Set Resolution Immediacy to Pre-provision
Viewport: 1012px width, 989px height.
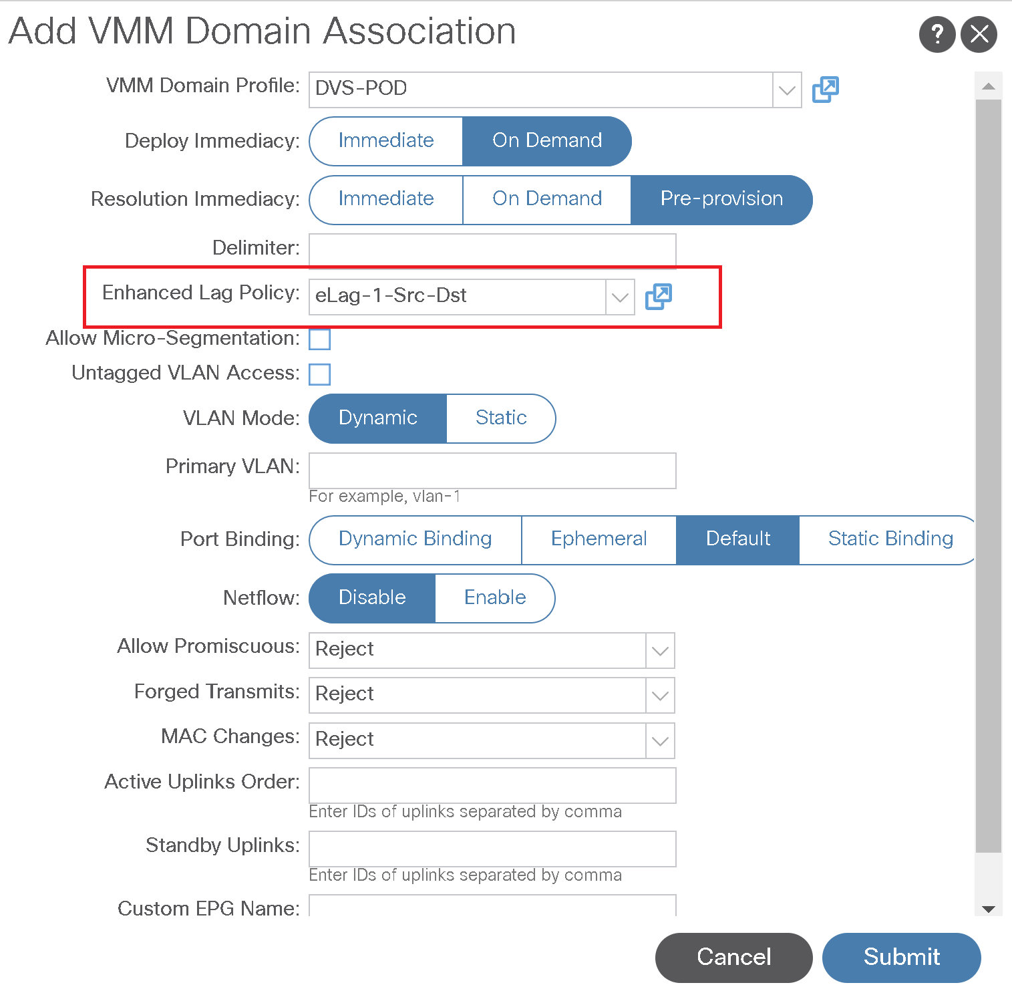click(x=721, y=200)
